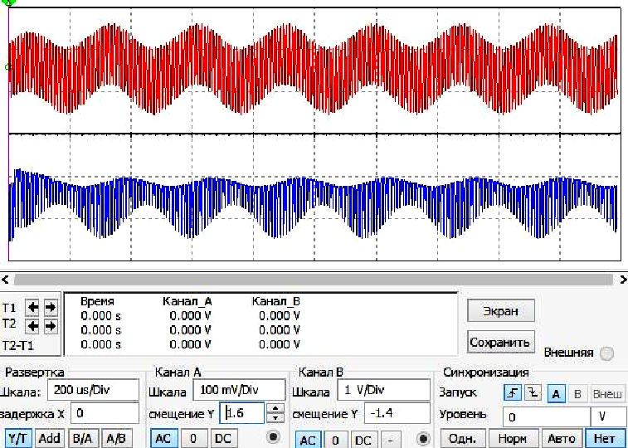Click the Сохранить button
This screenshot has width=628, height=448.
[500, 342]
